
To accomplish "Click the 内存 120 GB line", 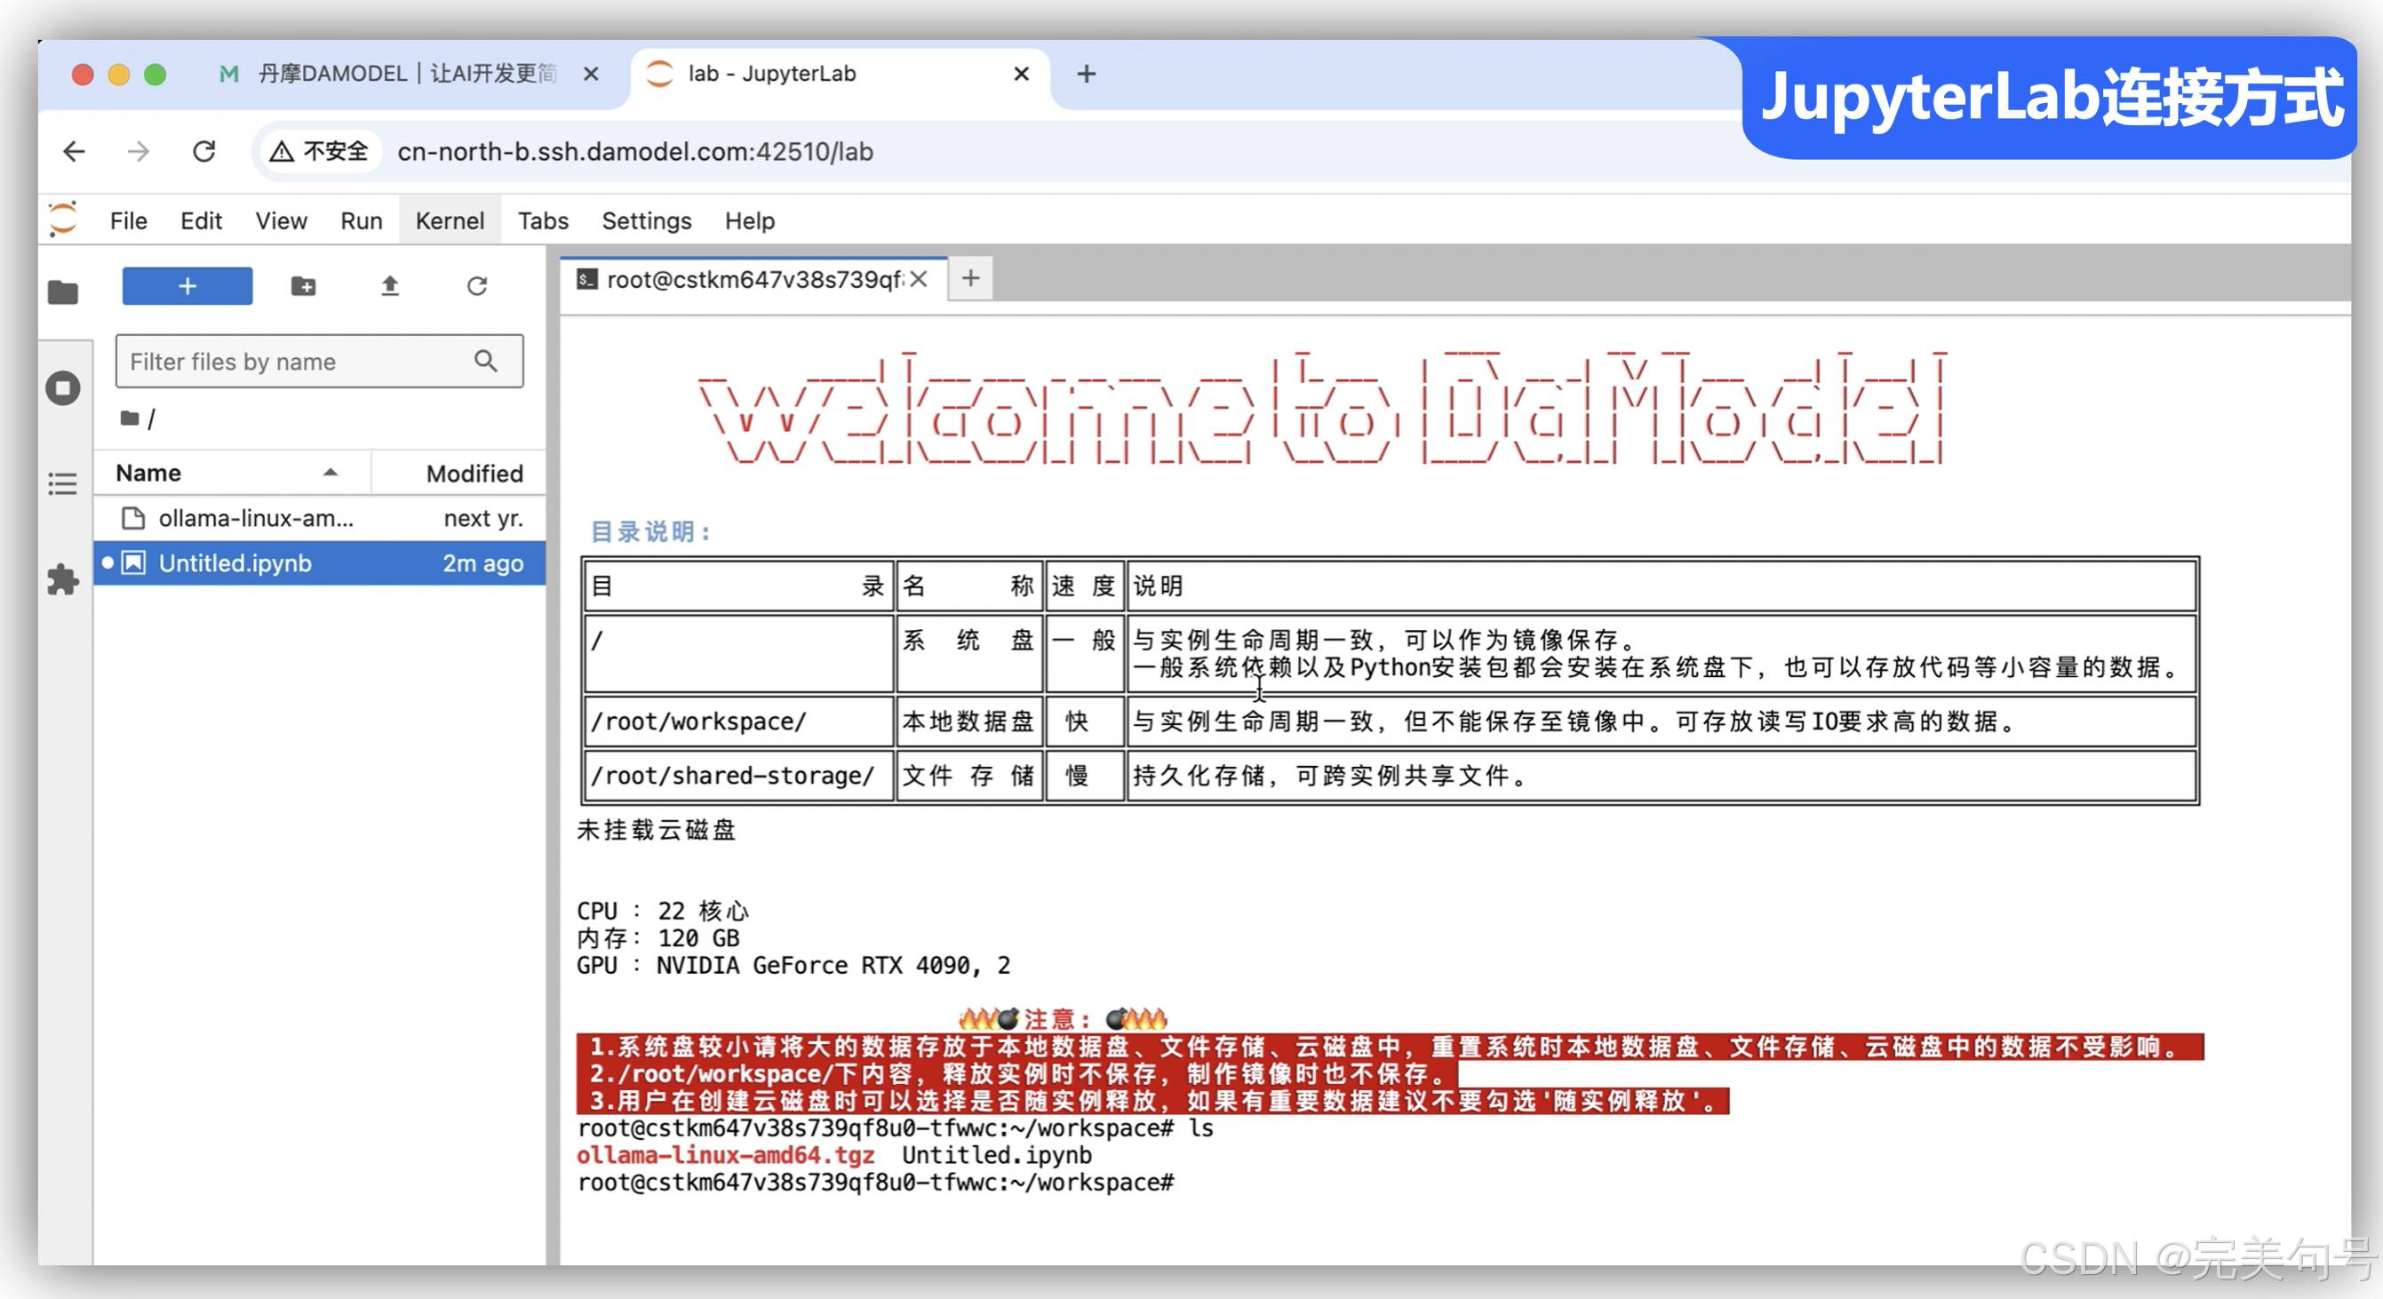I will pyautogui.click(x=658, y=938).
